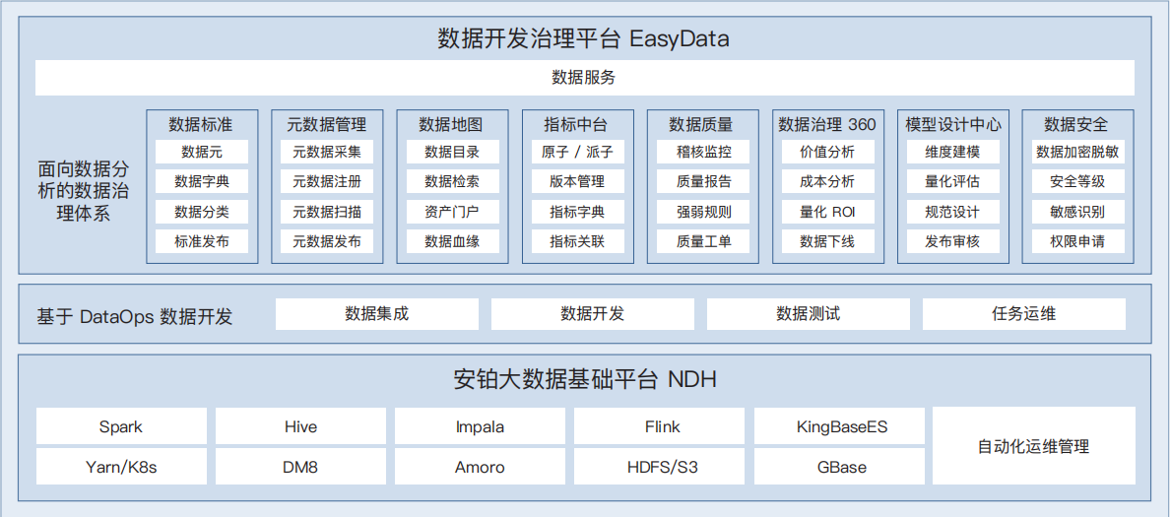Open 标准发布 item
Image resolution: width=1170 pixels, height=517 pixels.
(202, 241)
